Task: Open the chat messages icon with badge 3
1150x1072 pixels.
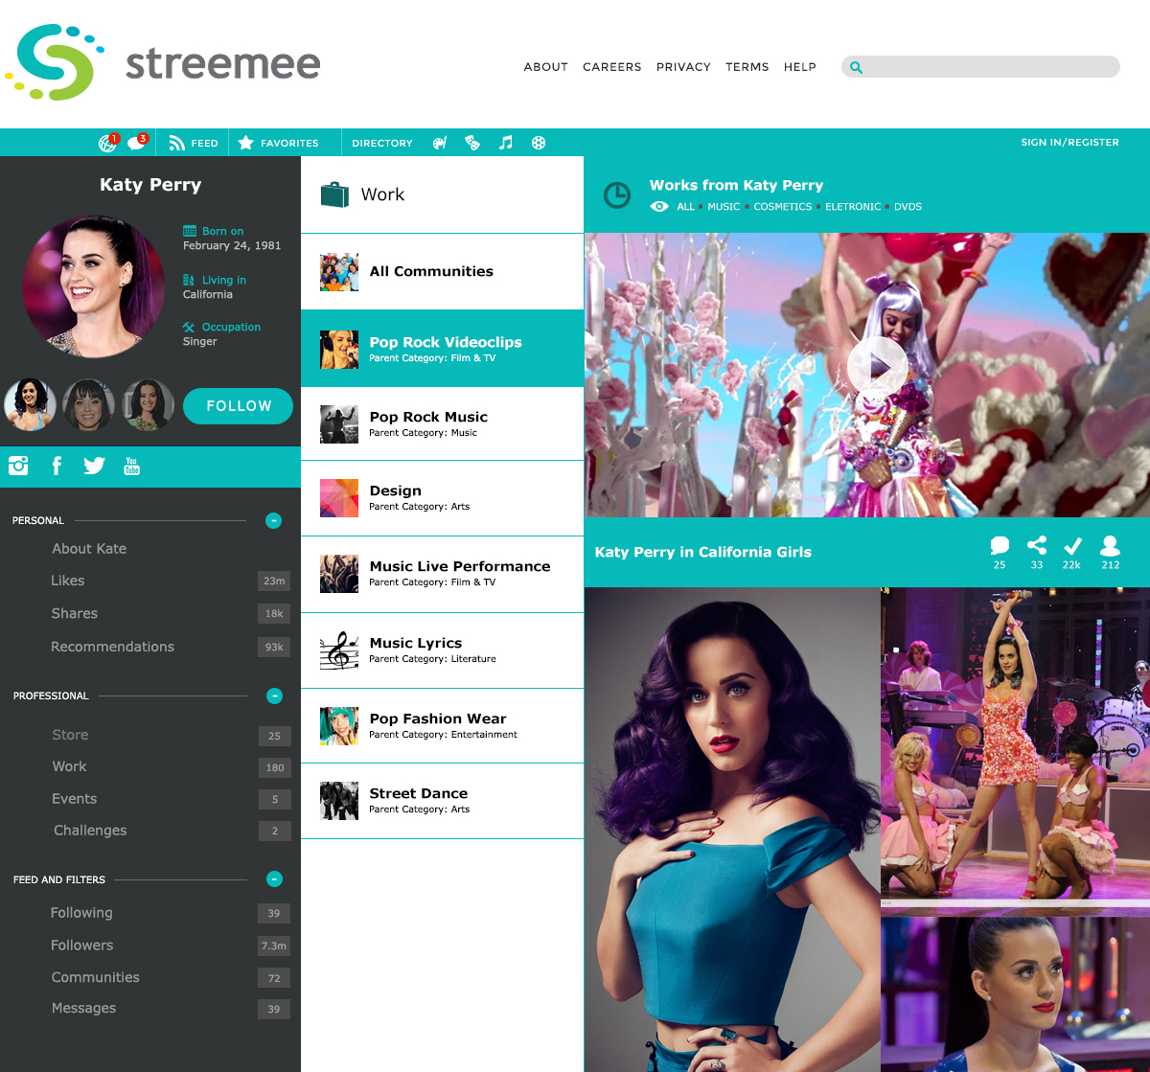Action: coord(137,143)
